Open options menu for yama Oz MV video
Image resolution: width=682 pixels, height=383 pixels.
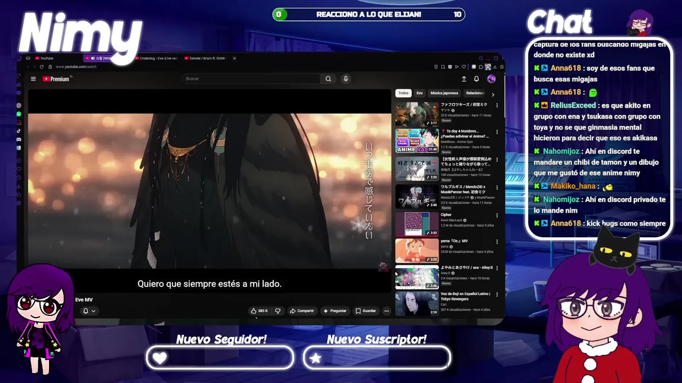pos(497,242)
